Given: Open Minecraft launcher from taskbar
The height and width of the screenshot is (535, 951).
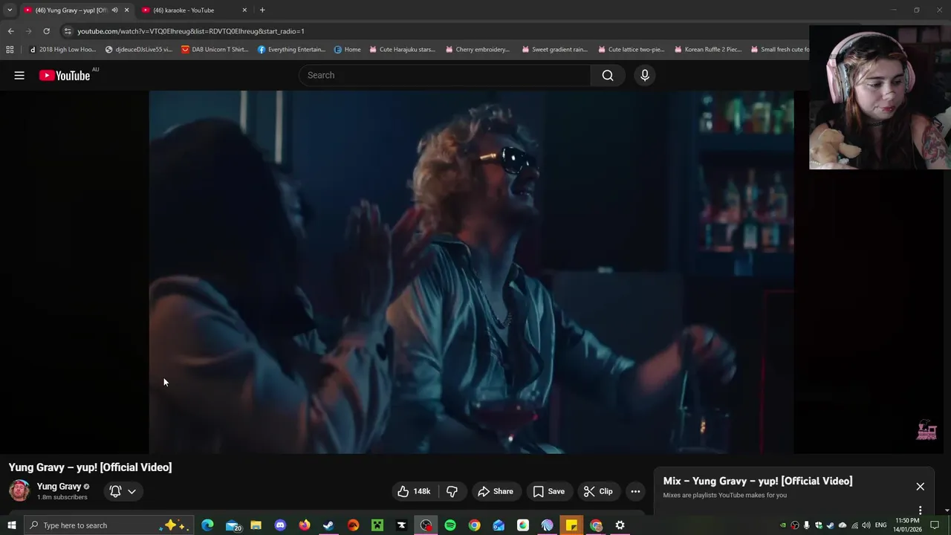Looking at the screenshot, I should (x=377, y=525).
